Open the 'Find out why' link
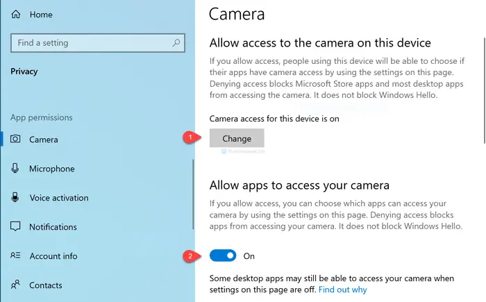Image resolution: width=486 pixels, height=302 pixels. [x=343, y=290]
